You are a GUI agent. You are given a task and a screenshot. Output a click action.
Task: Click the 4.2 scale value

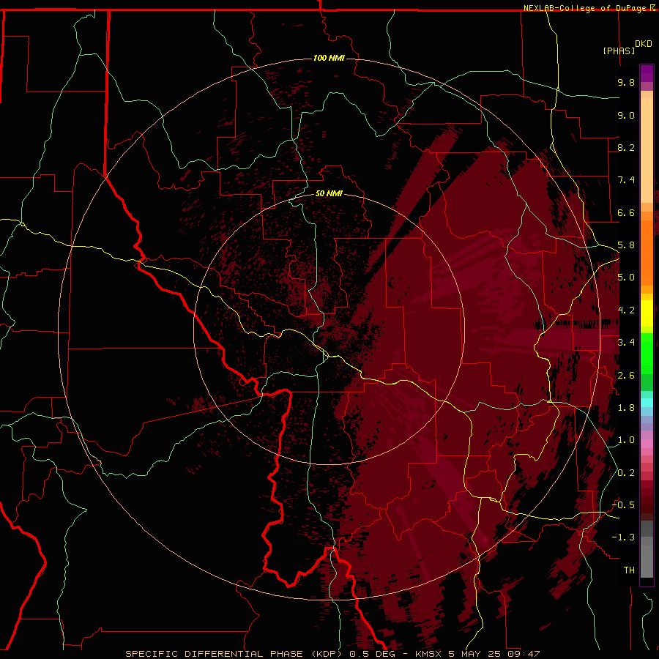tap(626, 310)
